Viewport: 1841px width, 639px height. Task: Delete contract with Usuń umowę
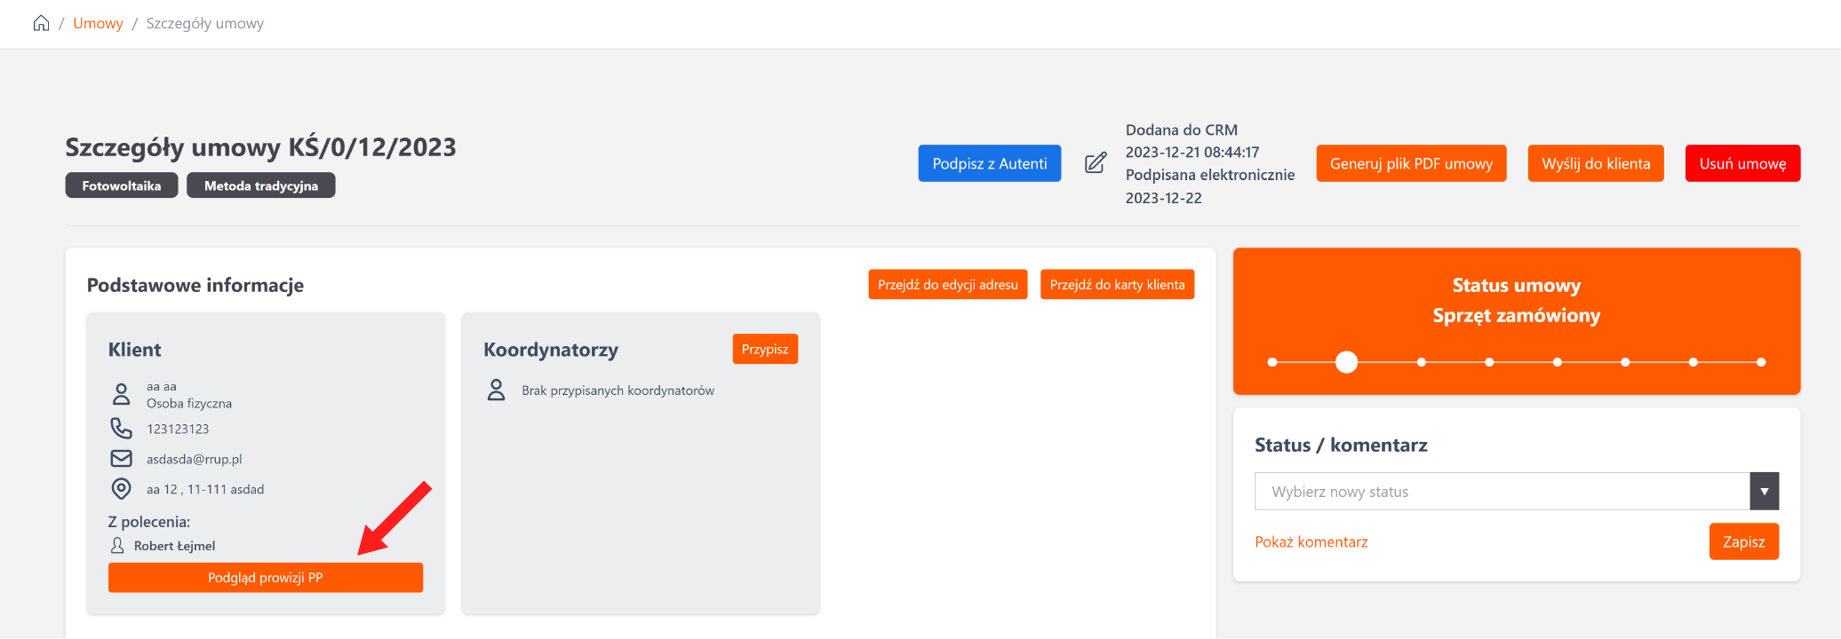click(x=1742, y=163)
